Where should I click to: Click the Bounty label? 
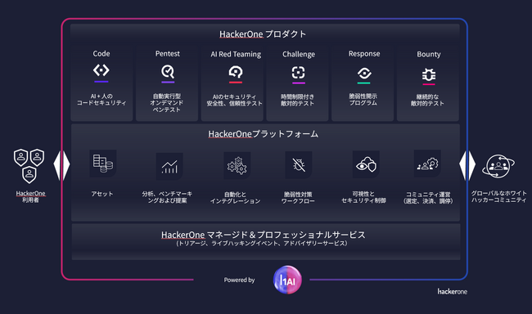click(x=429, y=54)
